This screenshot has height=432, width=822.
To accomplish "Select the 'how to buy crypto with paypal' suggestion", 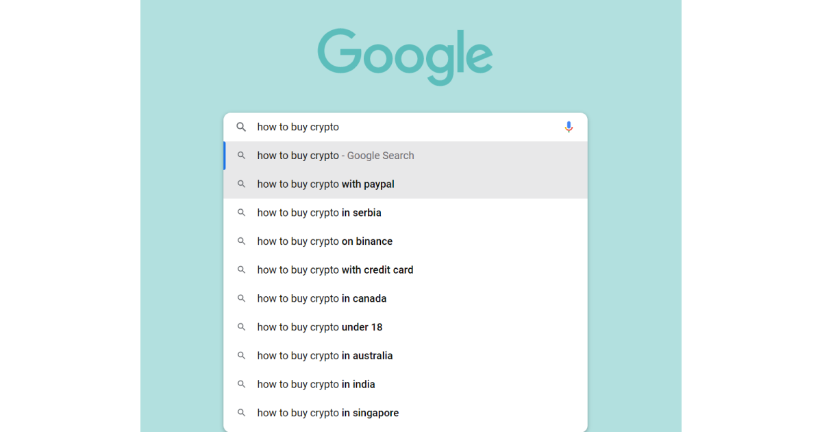I will pos(325,184).
